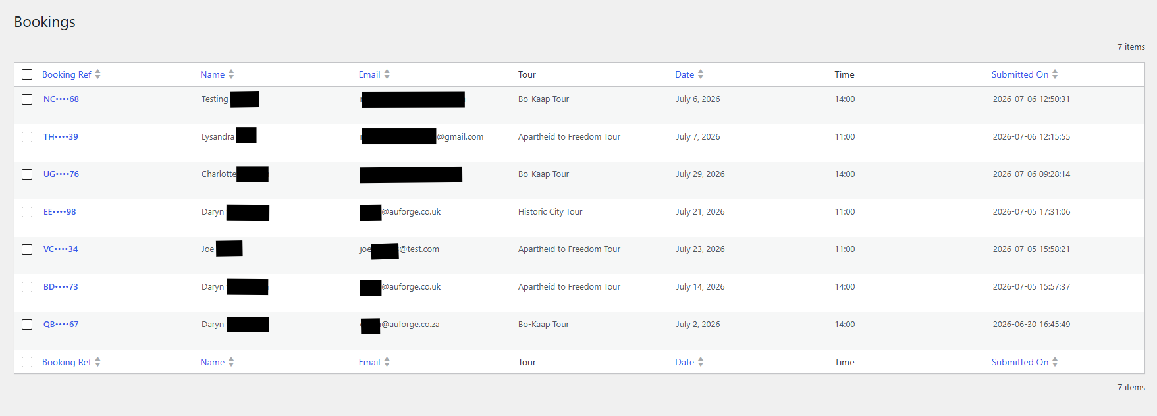Sort by Email in top header
Viewport: 1157px width, 416px height.
[369, 74]
